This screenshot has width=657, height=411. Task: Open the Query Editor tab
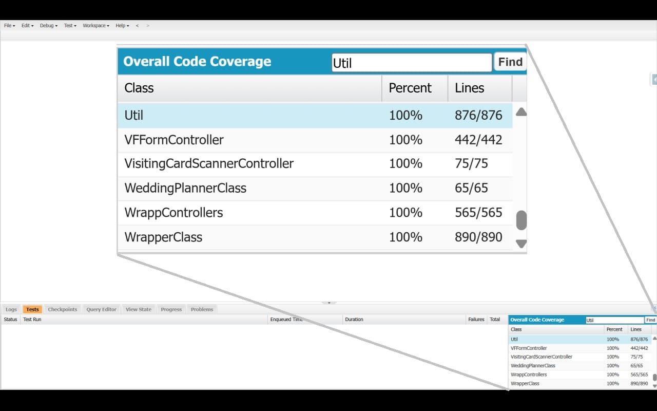tap(102, 309)
